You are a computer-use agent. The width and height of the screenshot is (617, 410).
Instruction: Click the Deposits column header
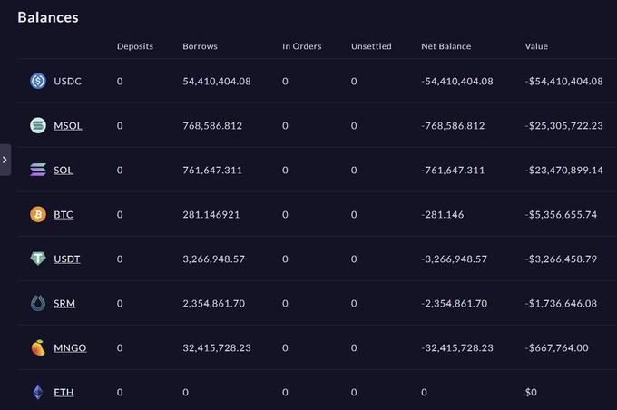click(135, 46)
